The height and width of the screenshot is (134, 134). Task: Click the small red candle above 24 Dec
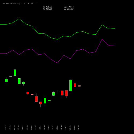79,86
